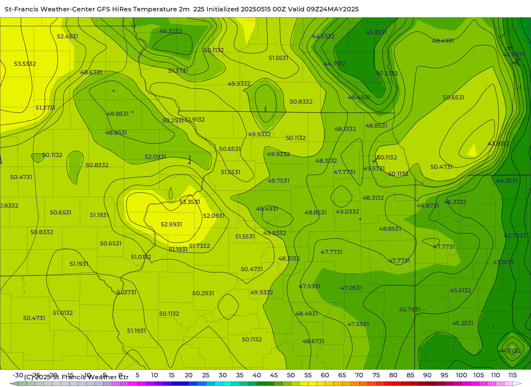Viewport: 531px width, 387px height.
Task: Select the 47.0531 temperature value
Action: [351, 288]
